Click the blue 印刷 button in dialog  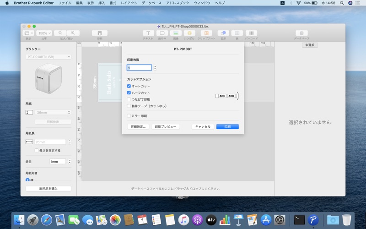(x=227, y=126)
